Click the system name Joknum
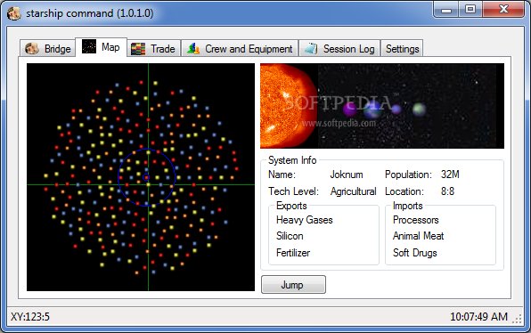The width and height of the screenshot is (531, 333). [x=346, y=175]
